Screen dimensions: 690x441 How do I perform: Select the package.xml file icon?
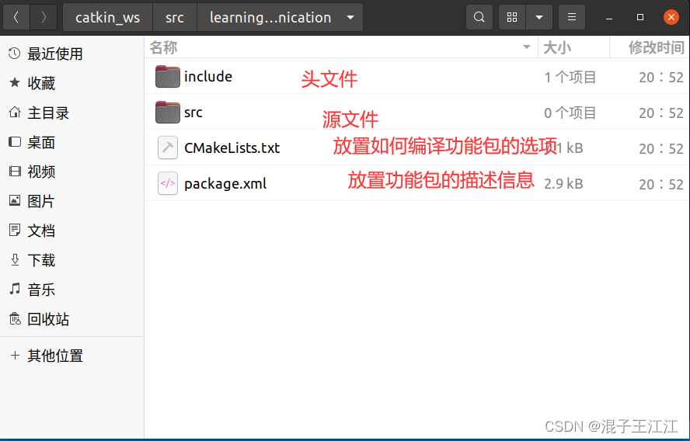pos(168,183)
